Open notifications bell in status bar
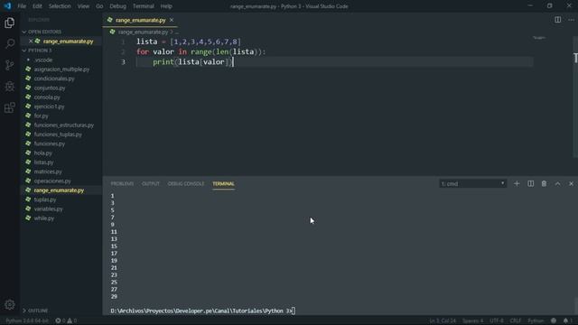 click(x=566, y=320)
